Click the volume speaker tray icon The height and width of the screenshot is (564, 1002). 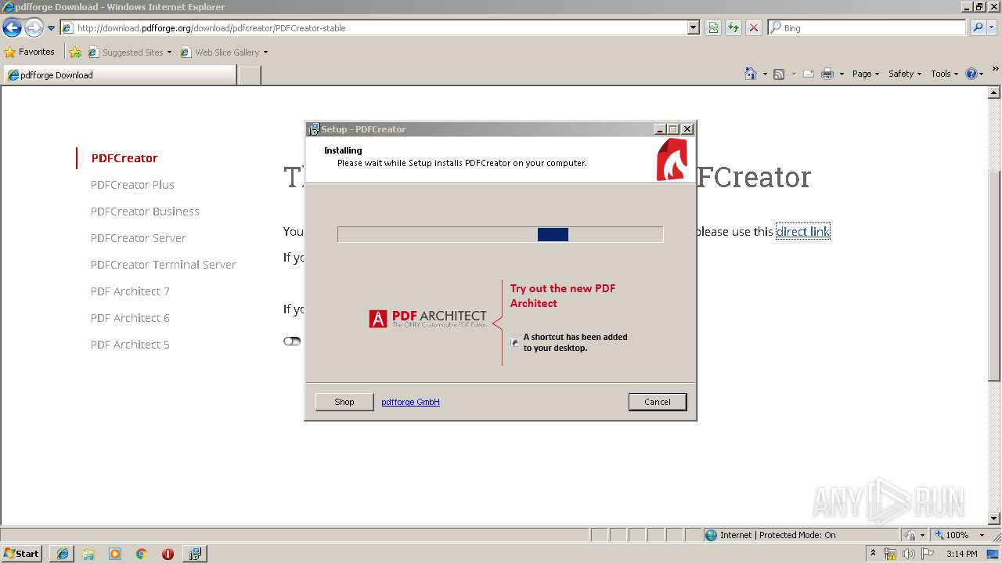point(908,554)
